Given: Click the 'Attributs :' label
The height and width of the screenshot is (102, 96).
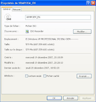Looking at the screenshot, I should pos(9,76).
